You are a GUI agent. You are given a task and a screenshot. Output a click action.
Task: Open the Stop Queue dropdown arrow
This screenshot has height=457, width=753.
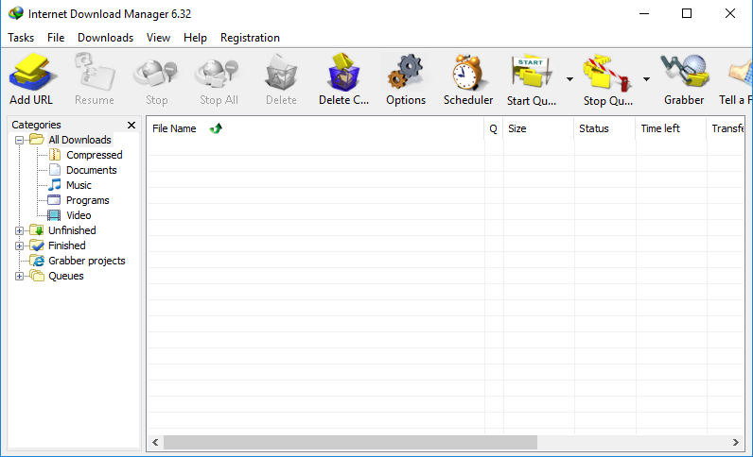tap(646, 79)
